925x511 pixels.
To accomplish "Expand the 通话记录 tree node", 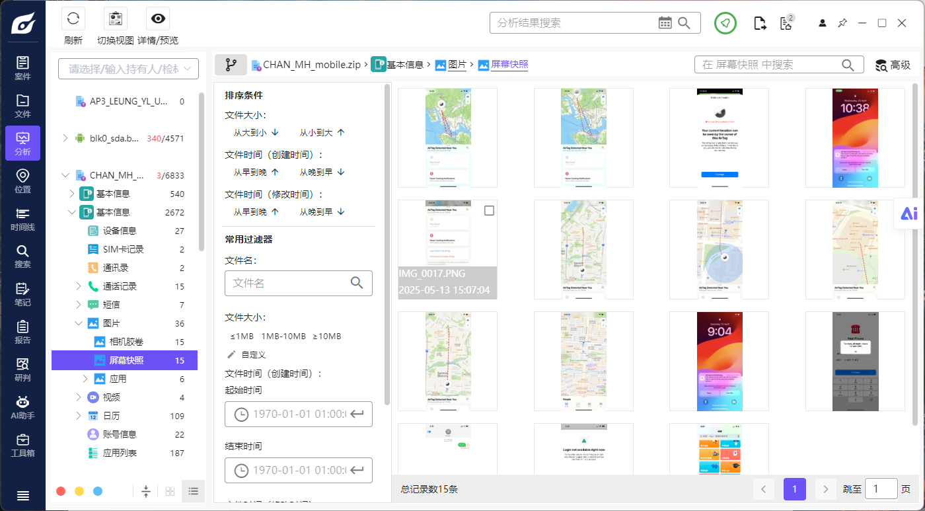I will 79,286.
